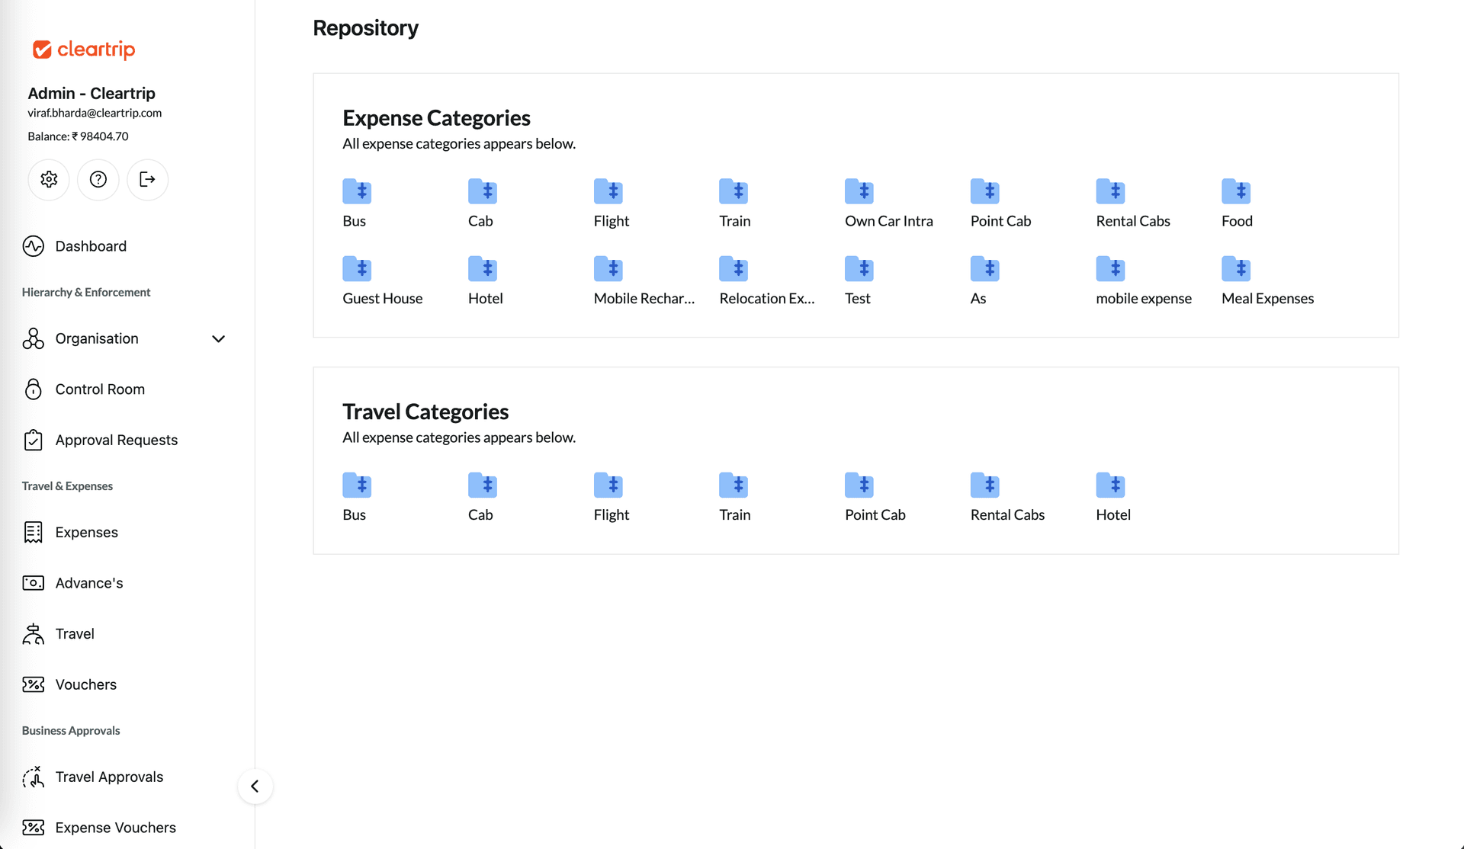Viewport: 1464px width, 849px height.
Task: Click the Advance's camera icon
Action: click(33, 582)
